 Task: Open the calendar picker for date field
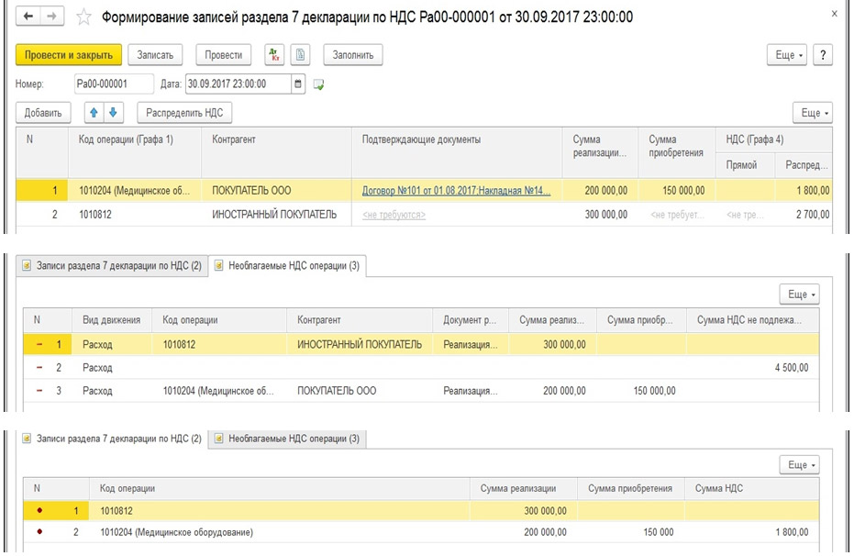point(298,84)
